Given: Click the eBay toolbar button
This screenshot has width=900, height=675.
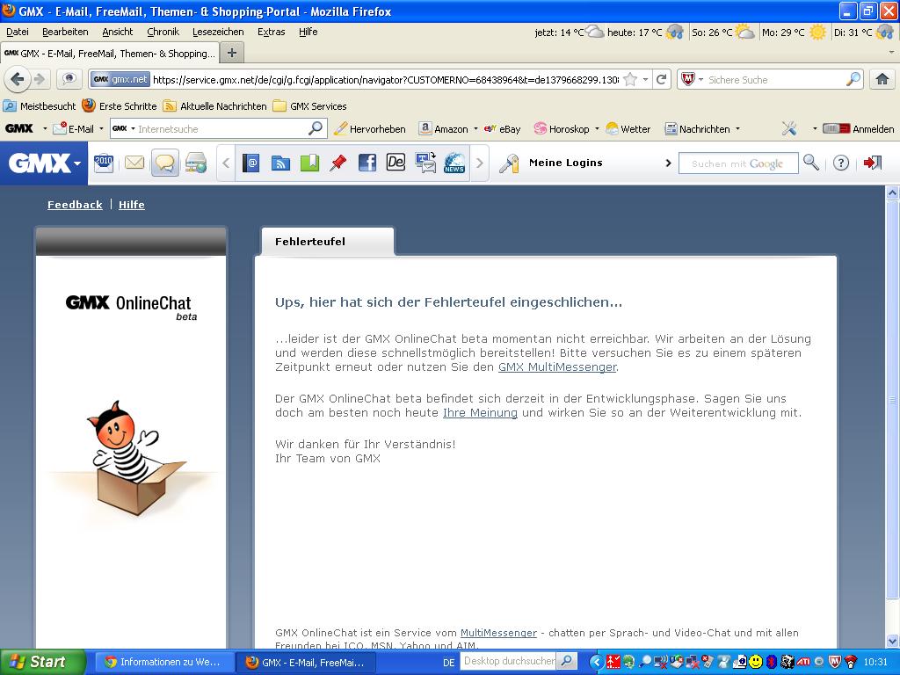Looking at the screenshot, I should click(x=502, y=128).
